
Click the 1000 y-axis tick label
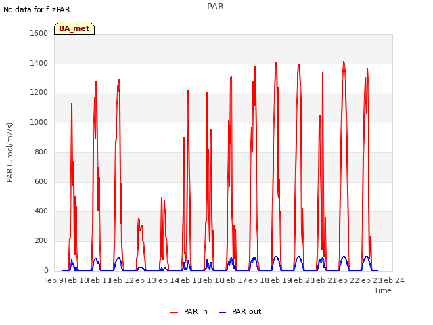coord(39,122)
